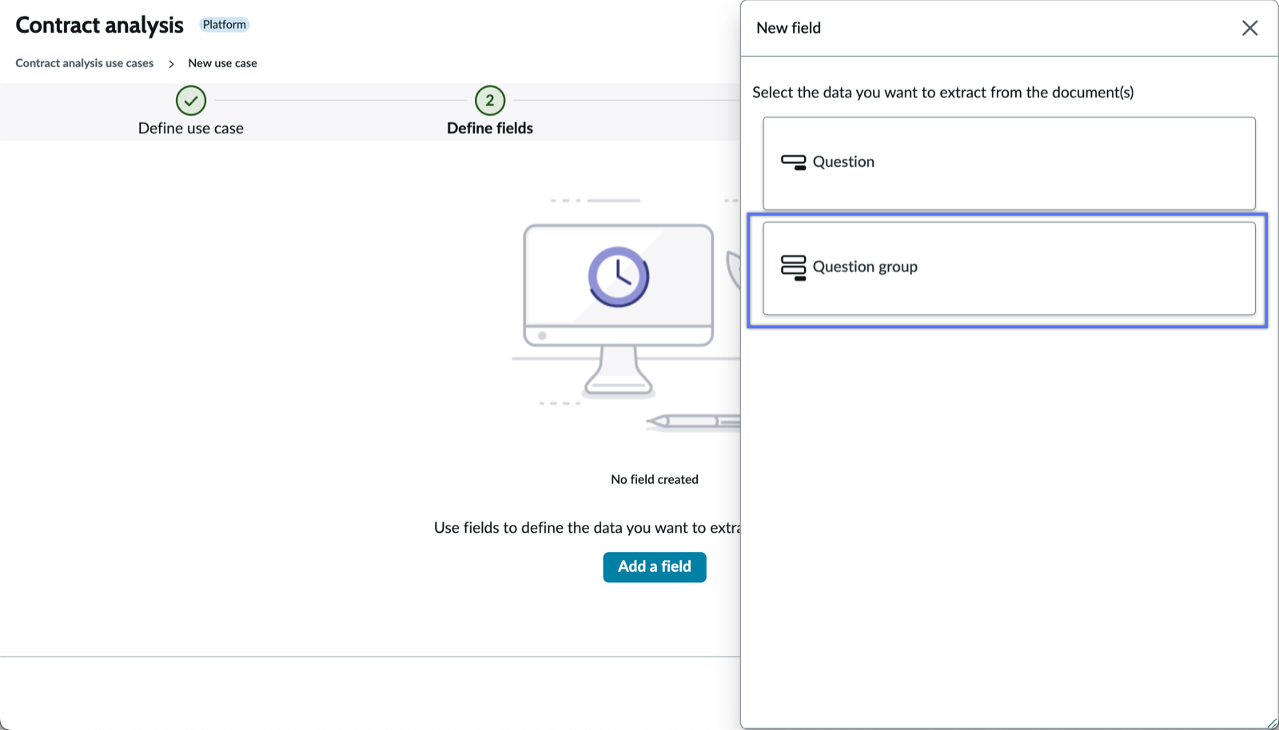The width and height of the screenshot is (1279, 730).
Task: Click the Select the data instruction text
Action: [942, 93]
